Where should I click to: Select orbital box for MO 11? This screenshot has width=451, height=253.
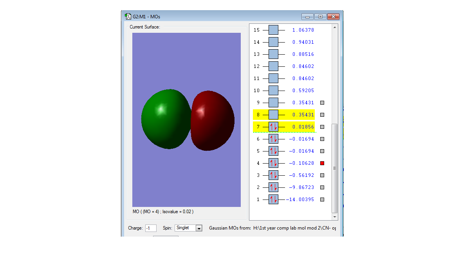[273, 78]
